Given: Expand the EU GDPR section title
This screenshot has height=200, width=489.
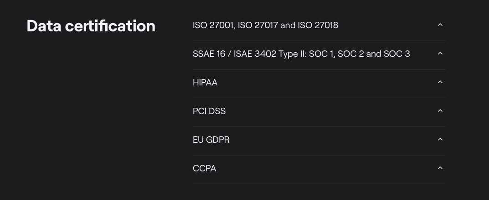Looking at the screenshot, I should coord(211,140).
